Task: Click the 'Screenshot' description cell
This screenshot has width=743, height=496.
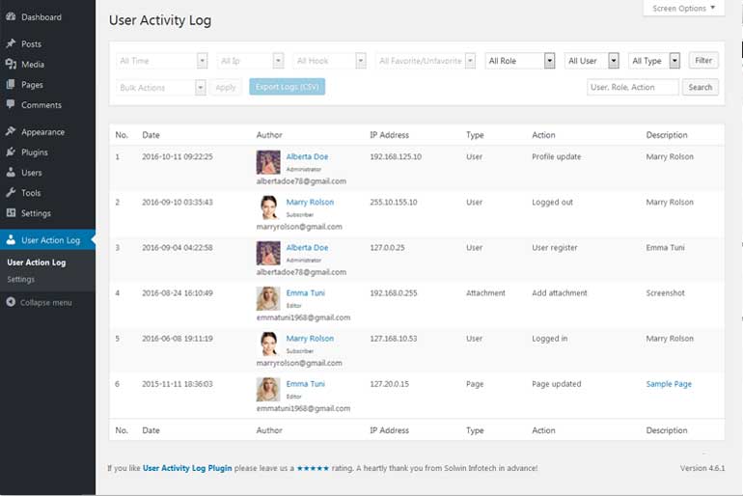Action: (x=665, y=292)
